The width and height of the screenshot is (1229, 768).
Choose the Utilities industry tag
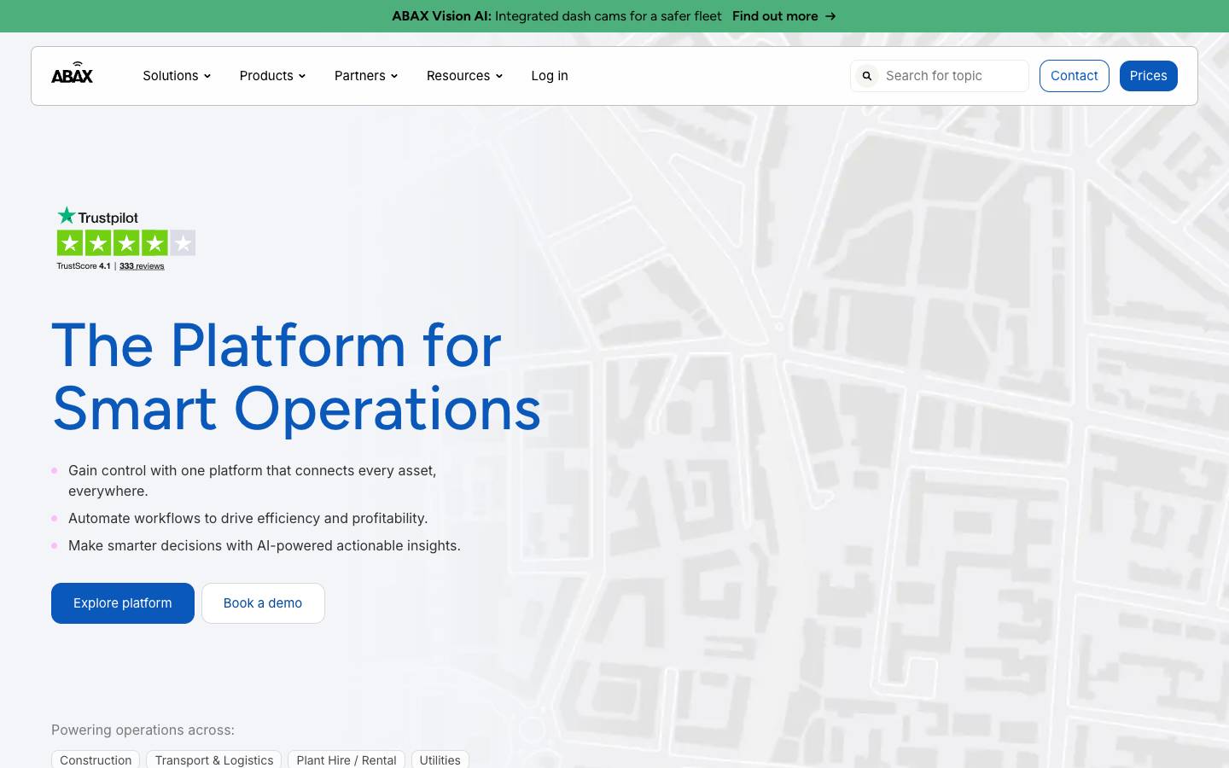pyautogui.click(x=440, y=759)
